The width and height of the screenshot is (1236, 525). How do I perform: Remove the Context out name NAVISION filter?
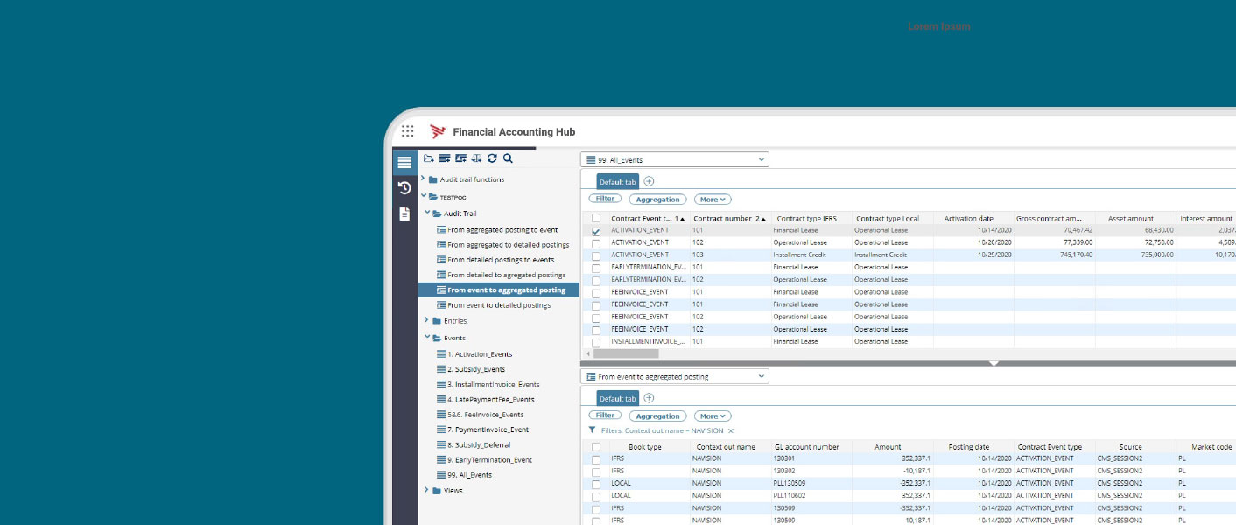(731, 431)
